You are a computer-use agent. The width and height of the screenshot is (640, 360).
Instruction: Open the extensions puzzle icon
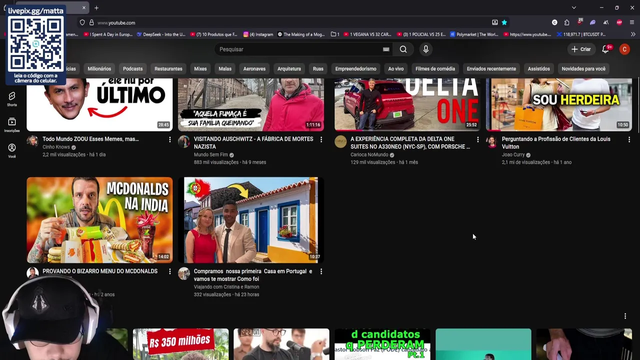566,22
